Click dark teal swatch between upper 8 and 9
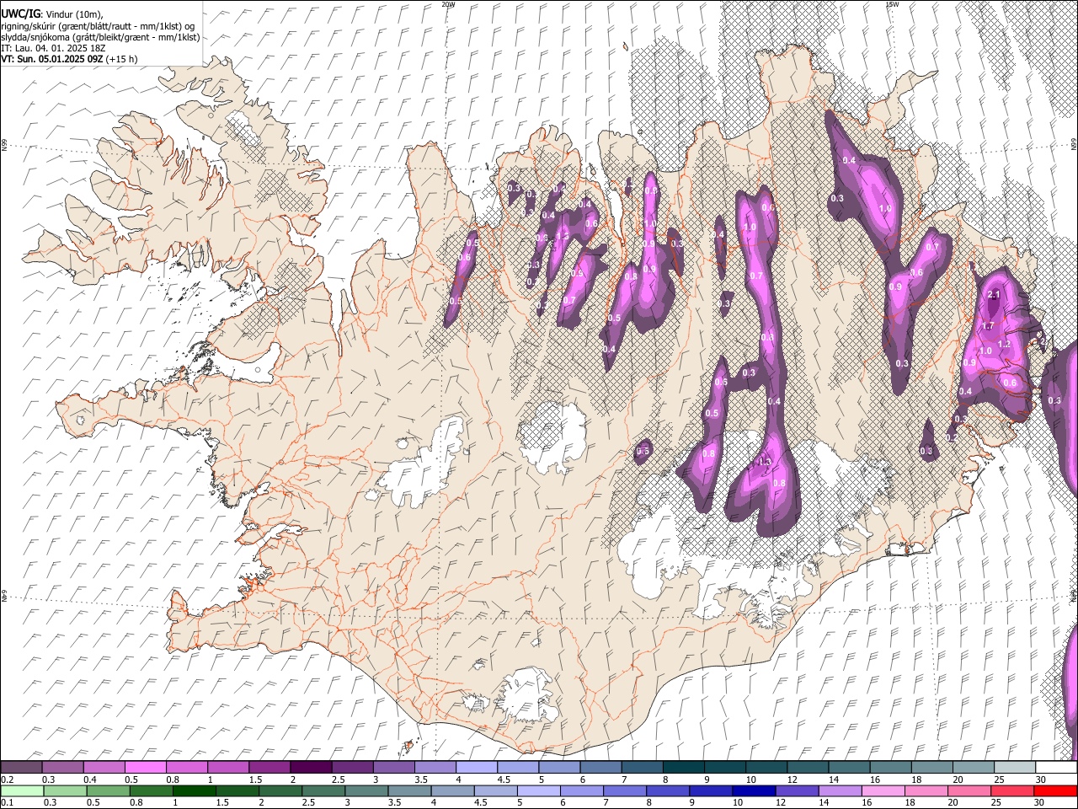 pyautogui.click(x=683, y=767)
